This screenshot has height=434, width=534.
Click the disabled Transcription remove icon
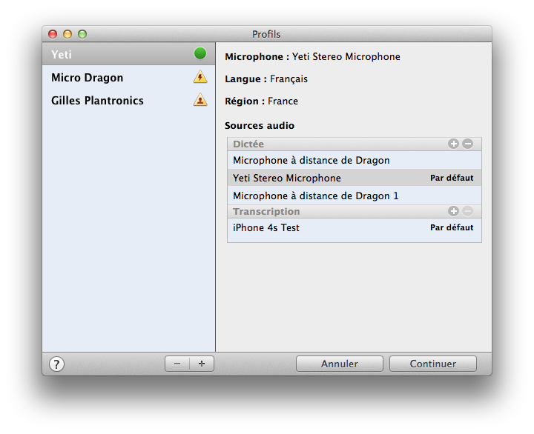click(x=467, y=211)
